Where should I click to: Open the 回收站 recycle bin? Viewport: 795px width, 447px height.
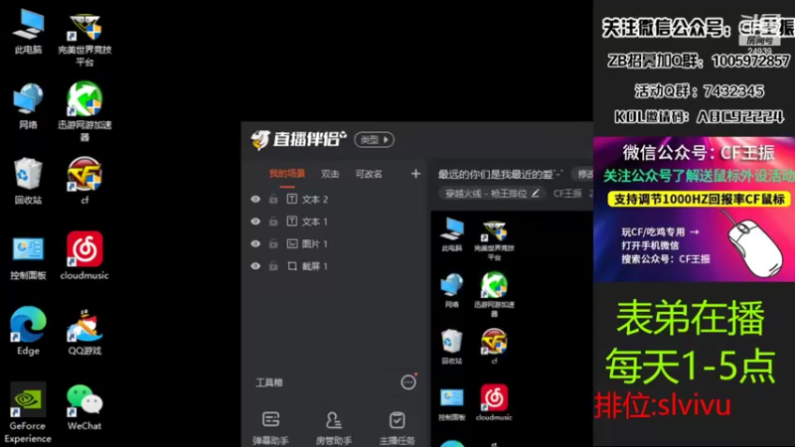point(29,182)
